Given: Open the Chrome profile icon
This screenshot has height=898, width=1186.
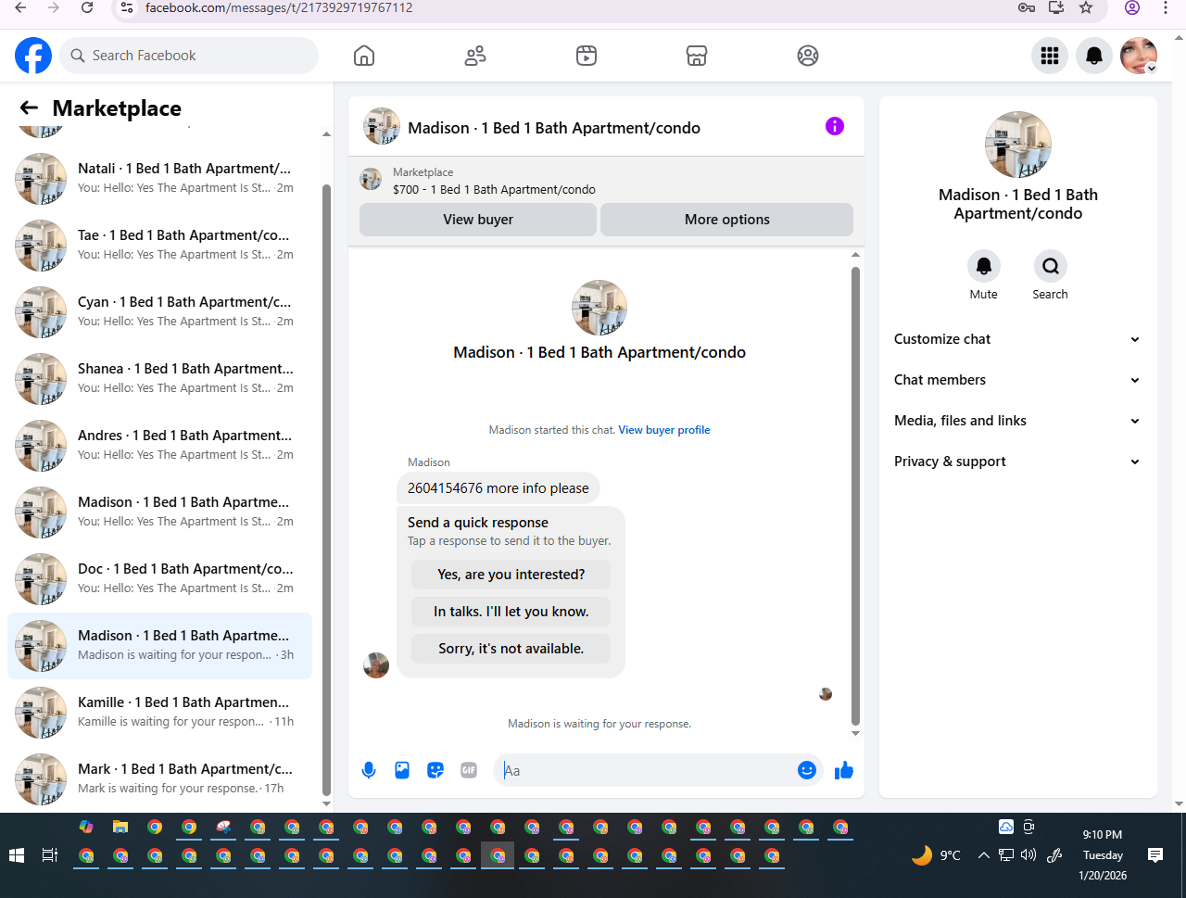Looking at the screenshot, I should (x=1132, y=7).
